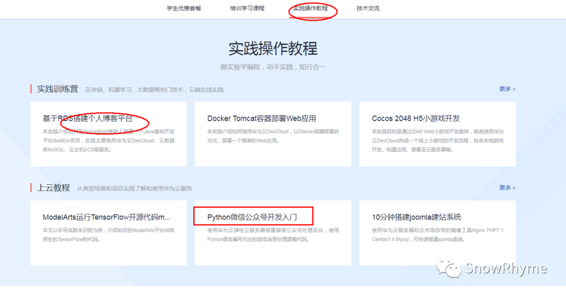Open the 学生优惠套餐 tab

pyautogui.click(x=184, y=8)
